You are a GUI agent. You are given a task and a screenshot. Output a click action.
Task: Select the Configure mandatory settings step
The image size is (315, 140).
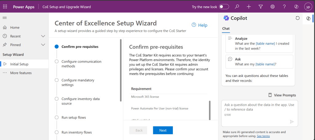78,82
